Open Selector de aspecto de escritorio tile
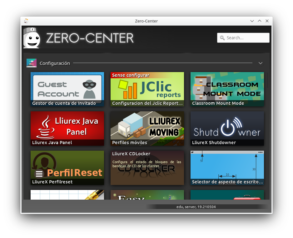This screenshot has width=293, height=238. point(227,168)
